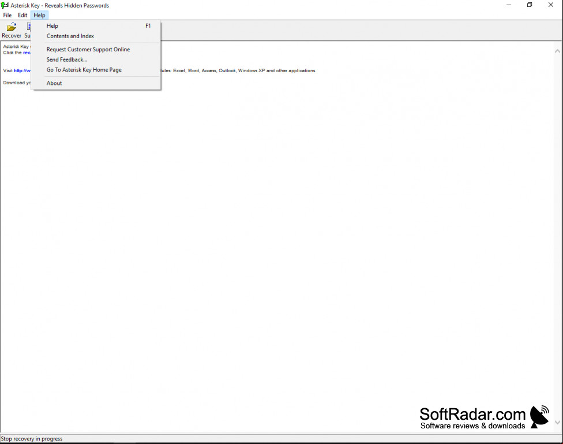Viewport: 563px width, 444px height.
Task: Click the scrollbar up arrow
Action: [x=557, y=51]
